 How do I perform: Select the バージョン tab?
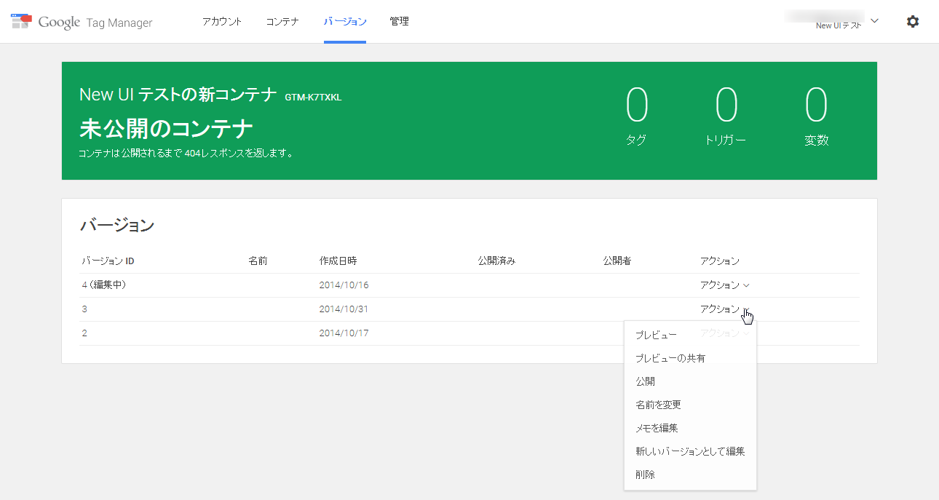tap(345, 22)
